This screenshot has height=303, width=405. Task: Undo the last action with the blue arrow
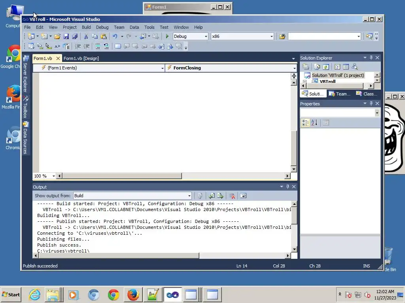[x=115, y=36]
